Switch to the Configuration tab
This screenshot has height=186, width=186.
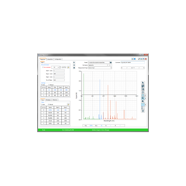(58, 59)
